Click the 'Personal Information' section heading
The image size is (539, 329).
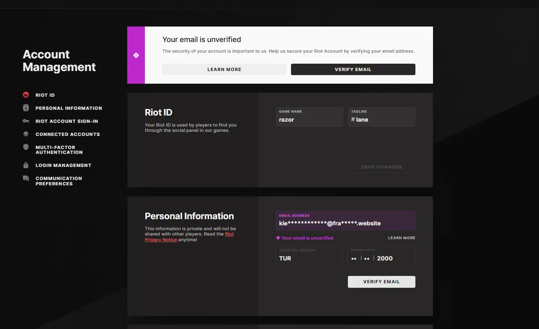(189, 216)
